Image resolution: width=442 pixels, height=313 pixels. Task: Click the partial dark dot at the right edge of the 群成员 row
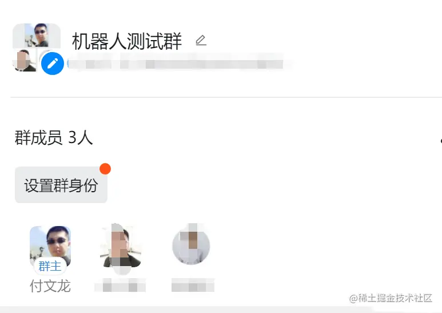[x=441, y=140]
